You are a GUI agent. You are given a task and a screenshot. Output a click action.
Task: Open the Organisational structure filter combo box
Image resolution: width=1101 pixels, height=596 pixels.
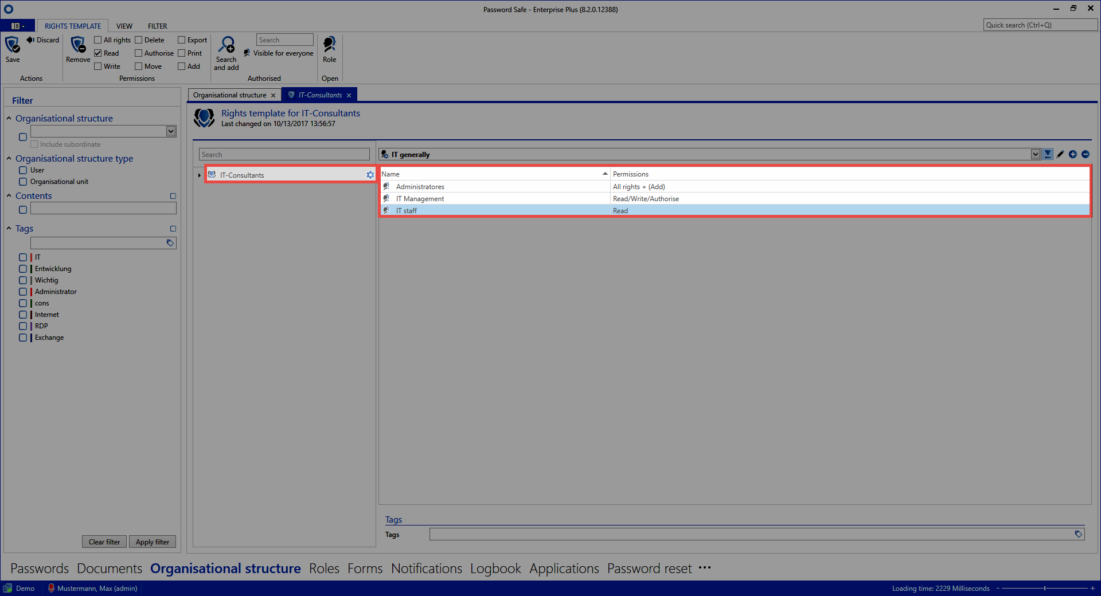pos(171,131)
